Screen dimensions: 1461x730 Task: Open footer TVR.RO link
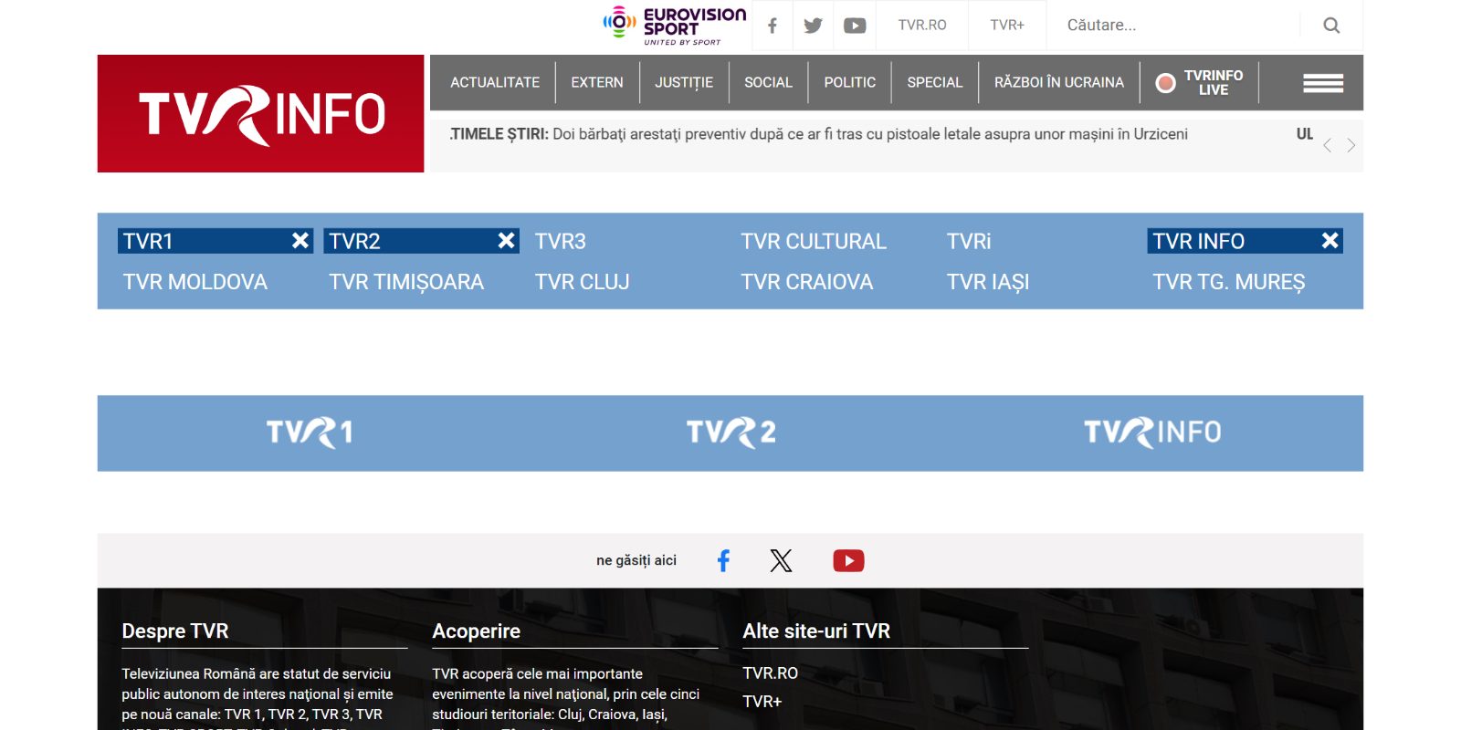tap(771, 673)
